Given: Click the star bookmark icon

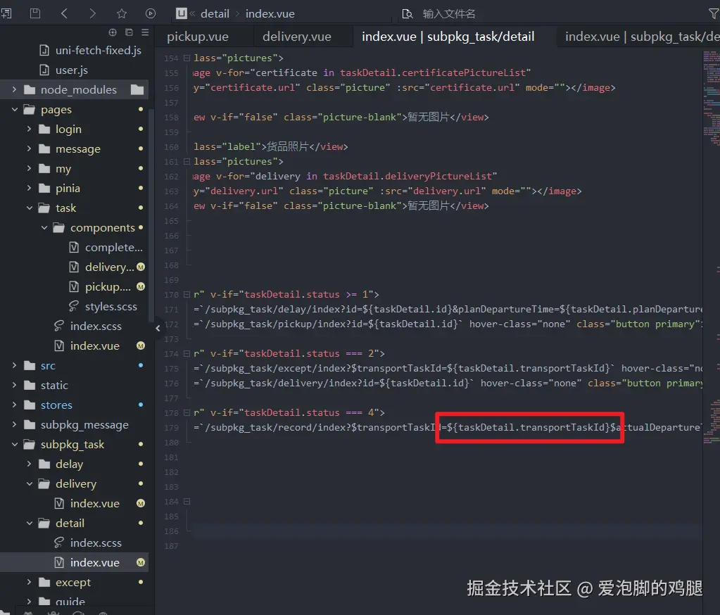Looking at the screenshot, I should click(122, 13).
